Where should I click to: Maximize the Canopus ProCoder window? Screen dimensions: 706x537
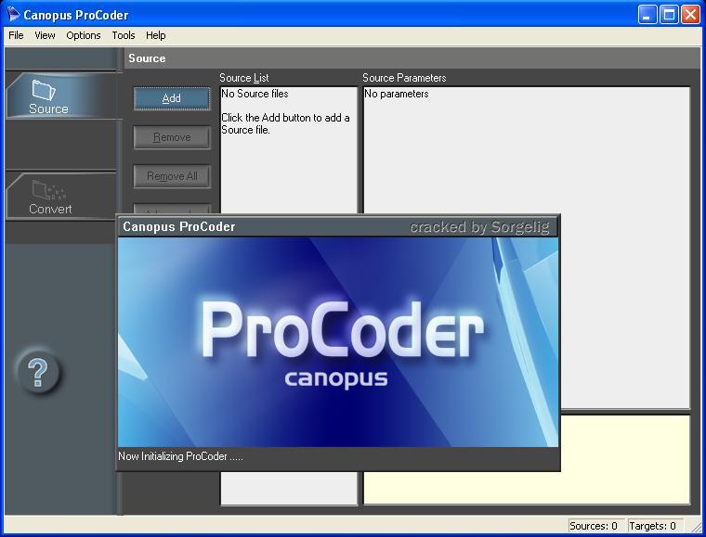[669, 15]
